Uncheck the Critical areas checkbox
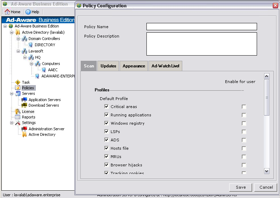This screenshot has height=198, width=280. [x=106, y=107]
